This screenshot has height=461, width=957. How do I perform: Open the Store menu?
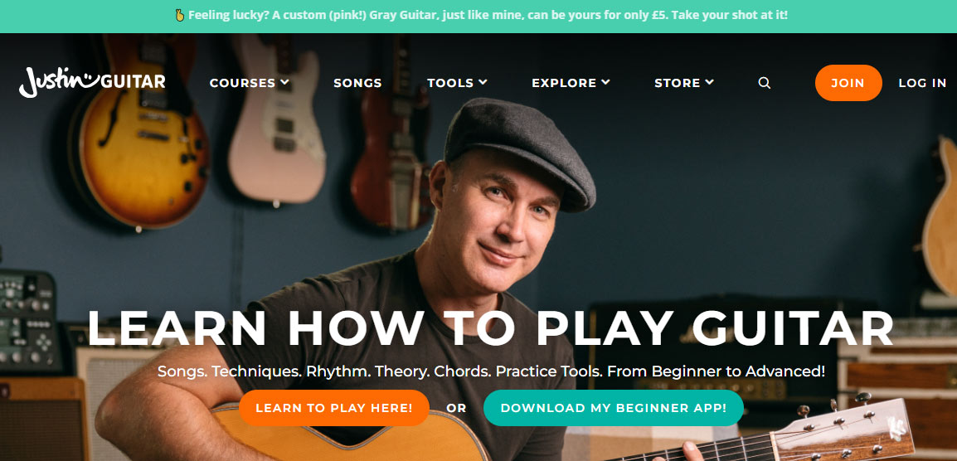(684, 83)
